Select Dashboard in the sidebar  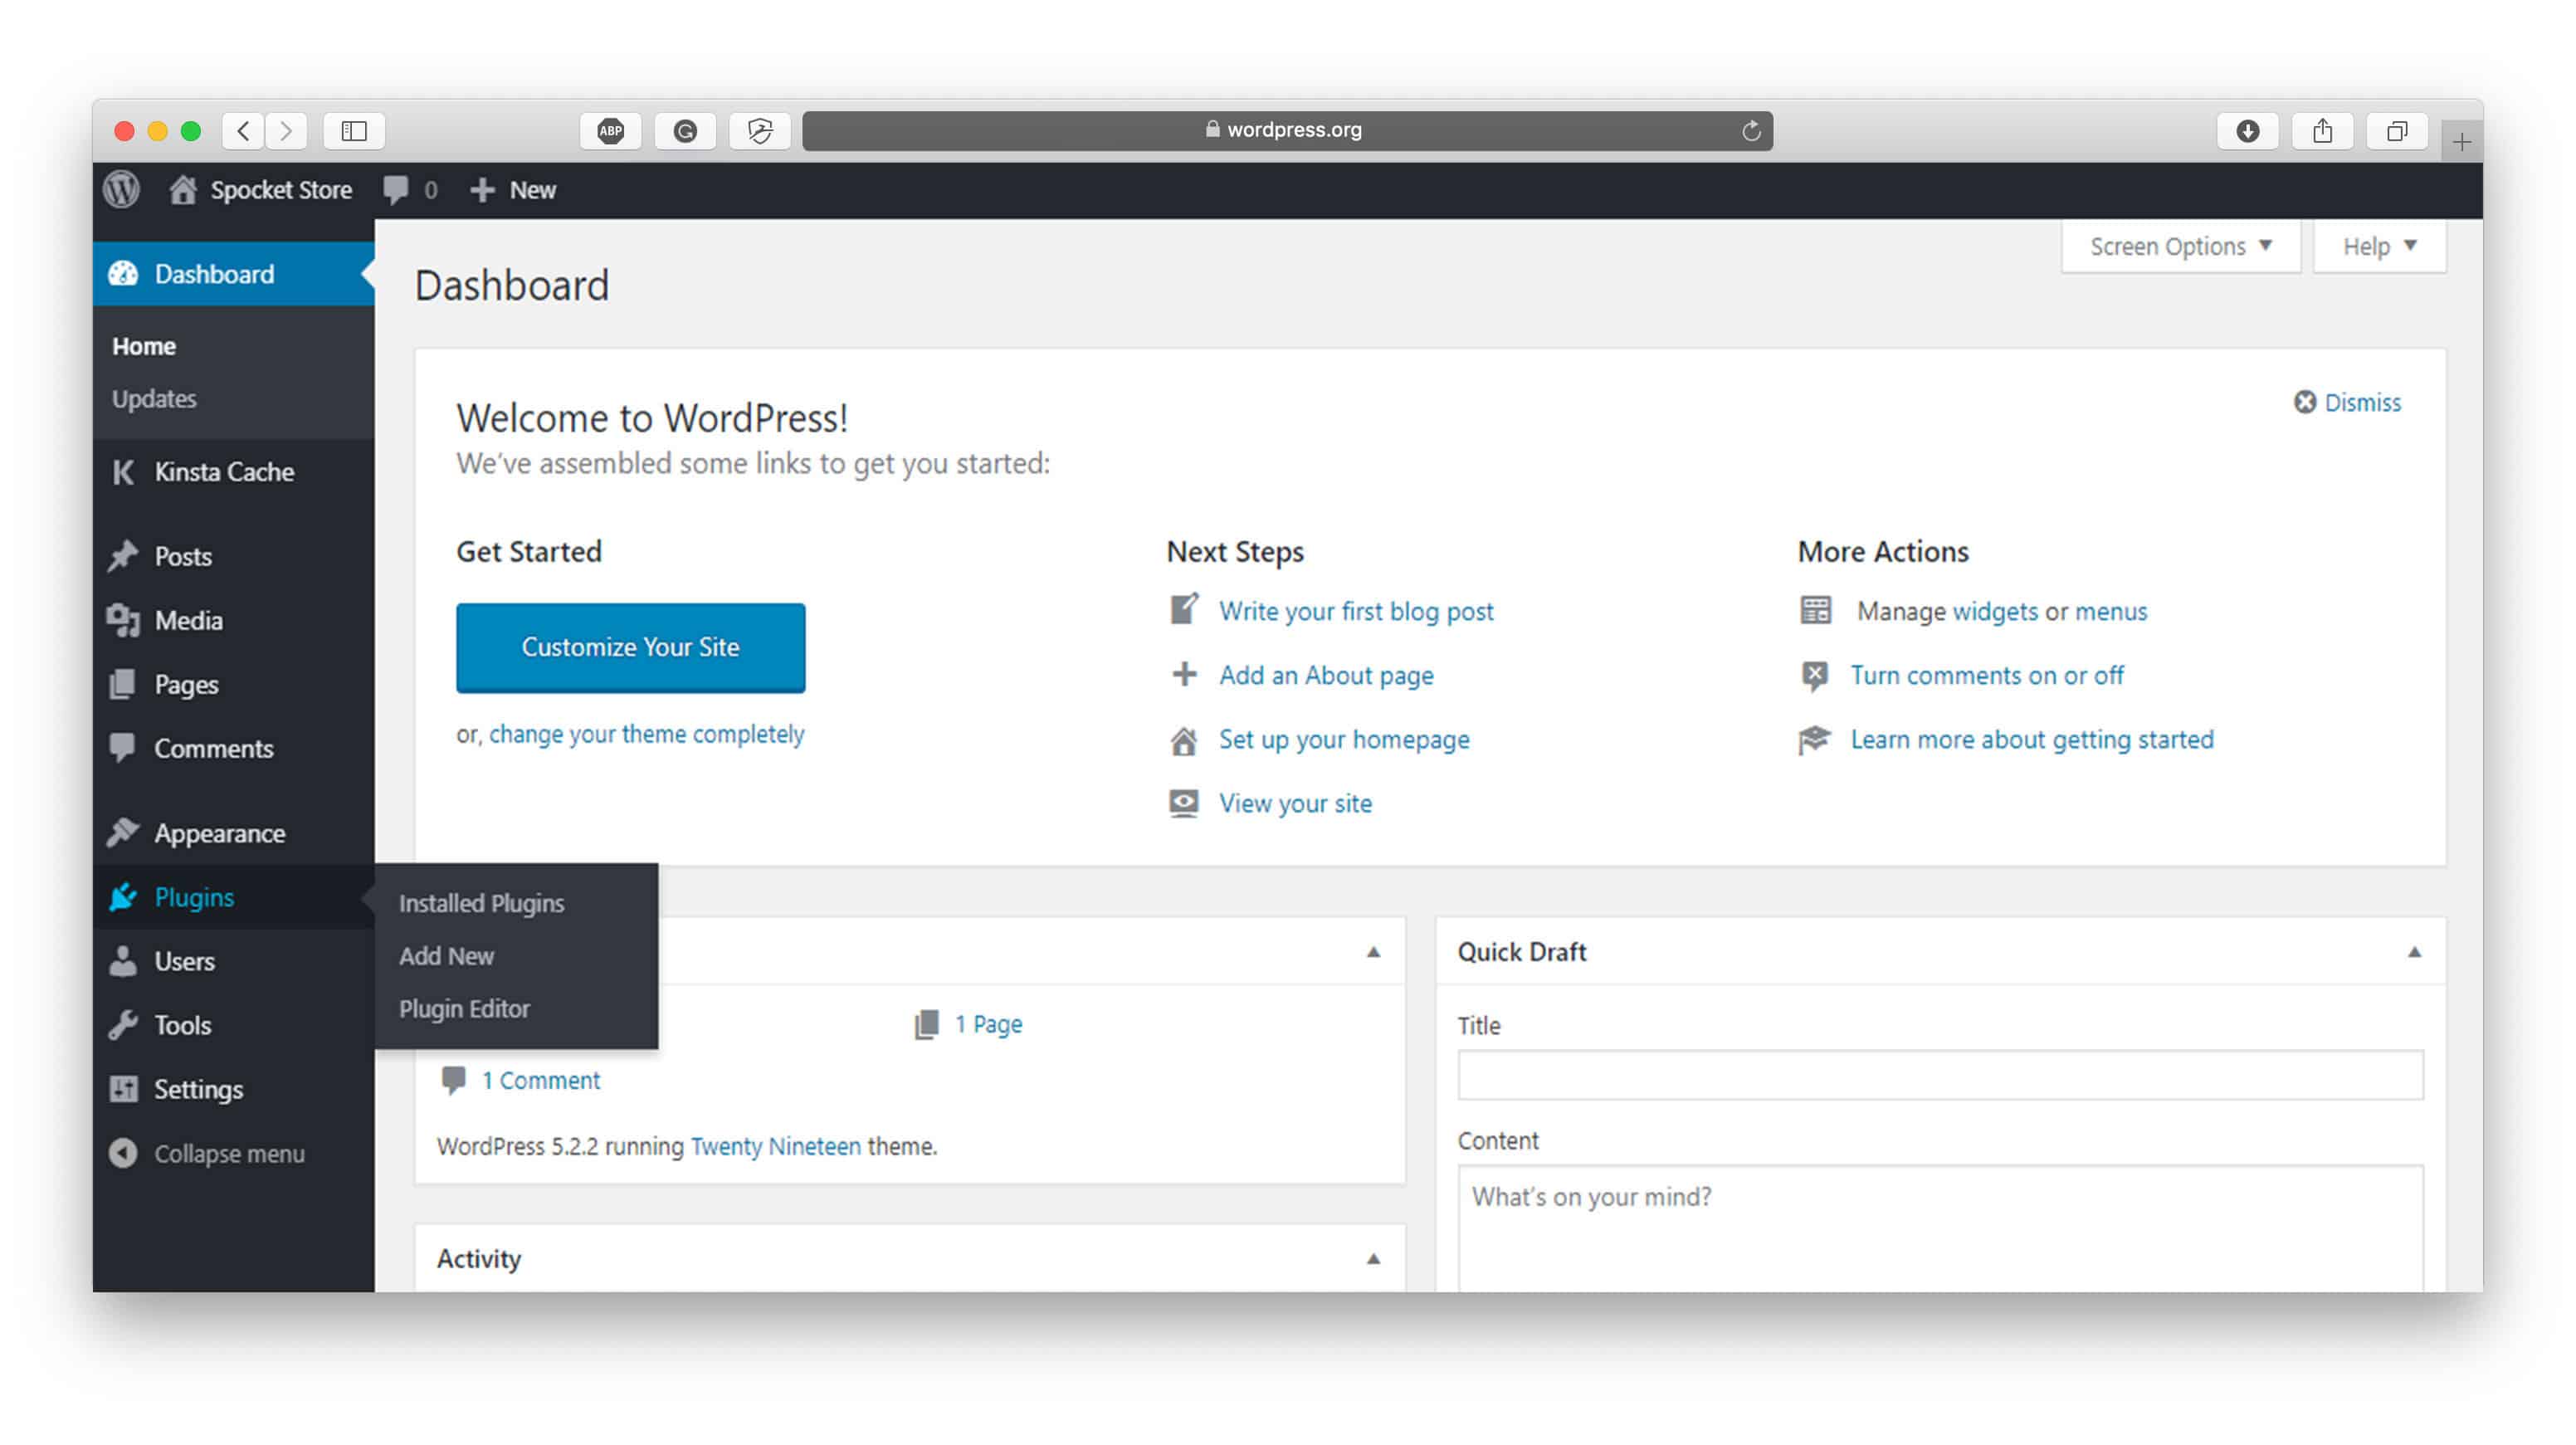click(233, 274)
